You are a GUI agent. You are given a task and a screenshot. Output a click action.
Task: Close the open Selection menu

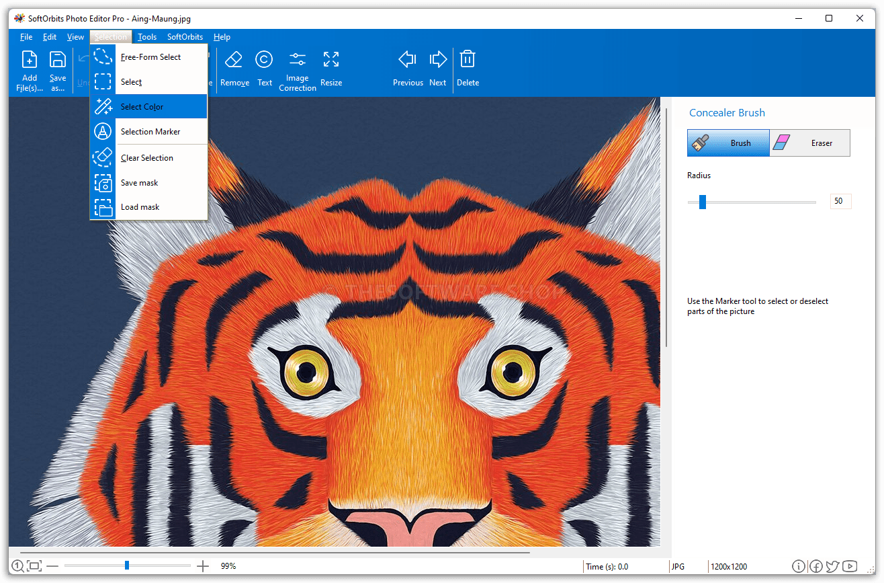point(110,37)
